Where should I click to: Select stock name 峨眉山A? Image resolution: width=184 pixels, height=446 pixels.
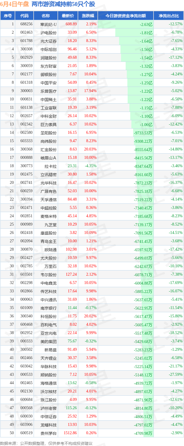[49, 158]
